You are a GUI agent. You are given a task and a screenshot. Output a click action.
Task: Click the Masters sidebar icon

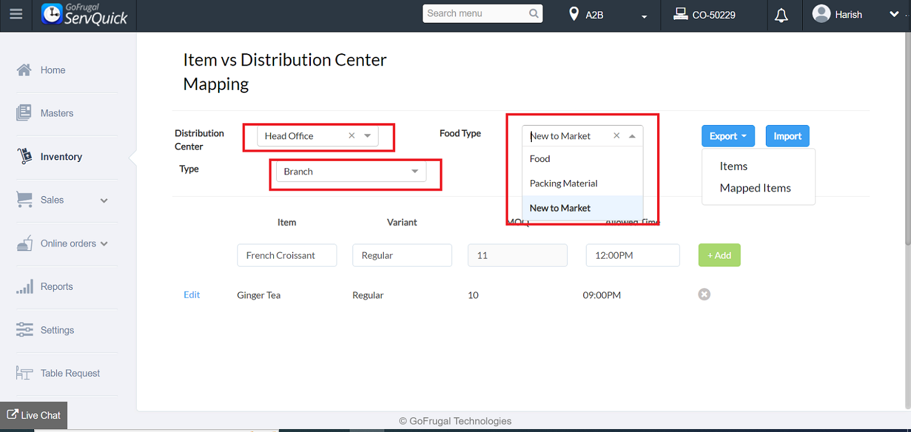click(x=24, y=113)
